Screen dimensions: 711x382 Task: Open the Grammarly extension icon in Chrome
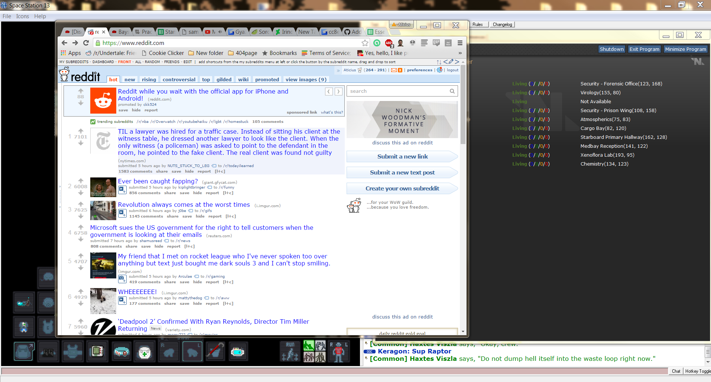pos(377,43)
